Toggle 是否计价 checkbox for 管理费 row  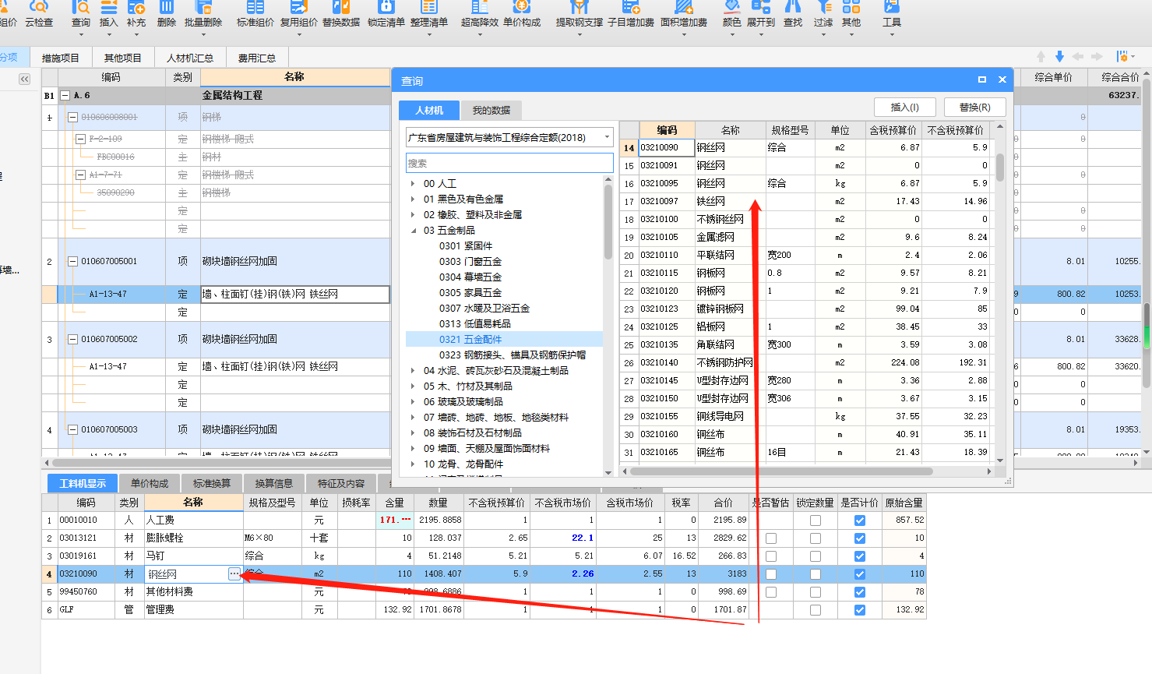(859, 609)
